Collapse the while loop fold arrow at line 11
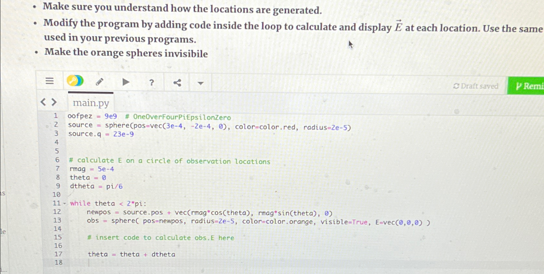Viewport: 544px width, 274px height. point(65,203)
